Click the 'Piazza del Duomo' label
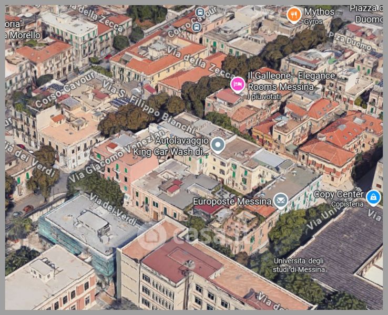The image size is (388, 315). coord(366,14)
